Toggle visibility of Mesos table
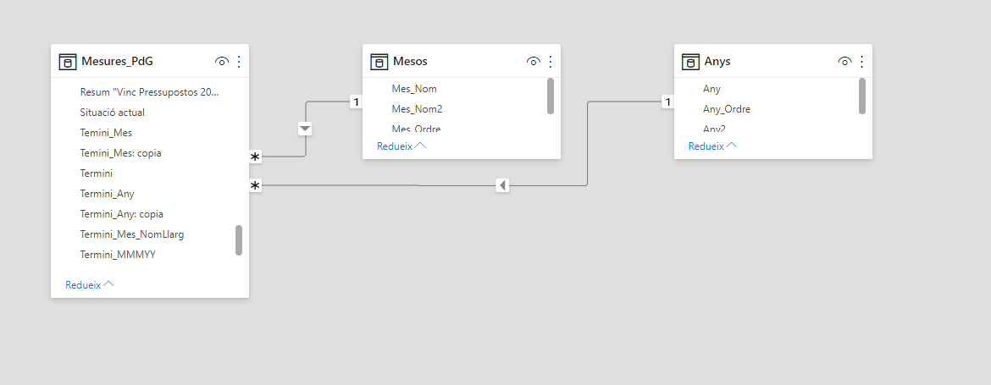 pyautogui.click(x=533, y=61)
